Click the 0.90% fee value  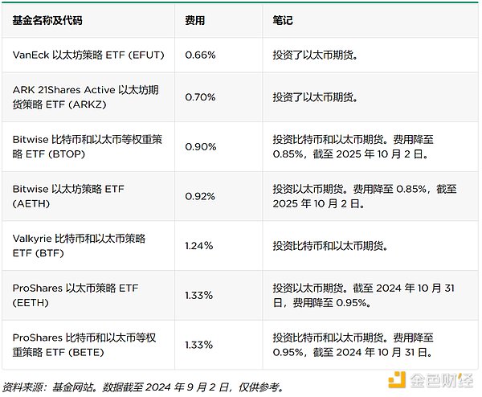[x=198, y=146]
